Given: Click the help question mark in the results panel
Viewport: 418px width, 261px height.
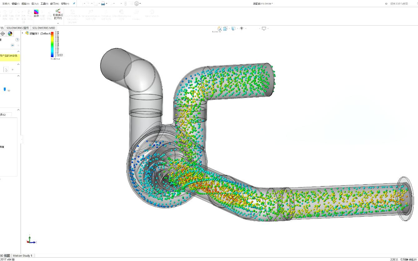Looking at the screenshot, I should (x=17, y=40).
